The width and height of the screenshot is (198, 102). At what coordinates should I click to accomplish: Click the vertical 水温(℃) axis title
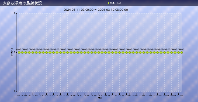[12, 52]
